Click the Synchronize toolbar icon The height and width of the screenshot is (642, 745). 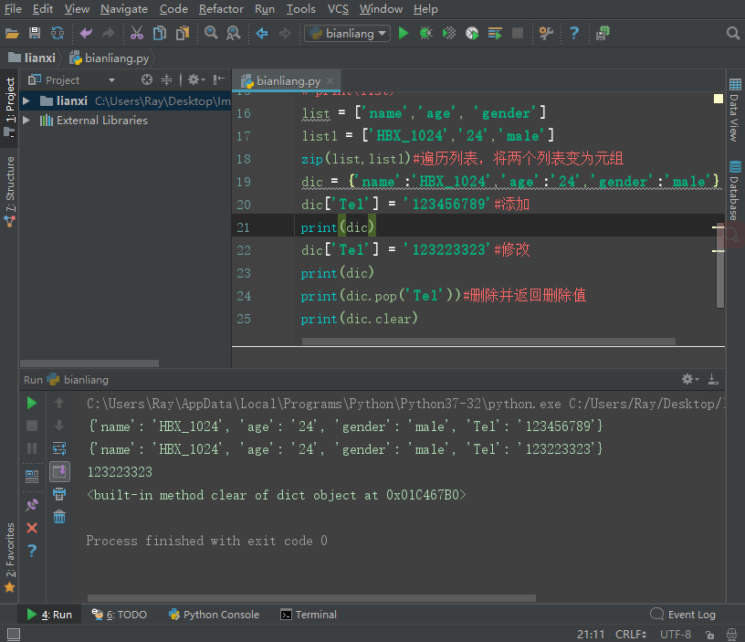(x=58, y=33)
